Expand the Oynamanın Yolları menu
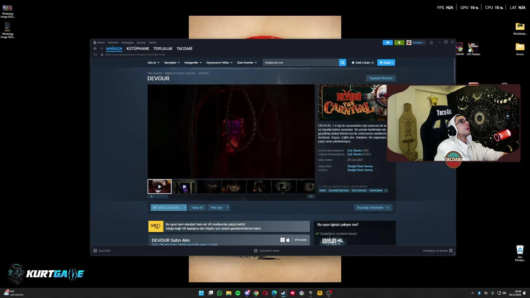The height and width of the screenshot is (298, 530). pyautogui.click(x=219, y=62)
